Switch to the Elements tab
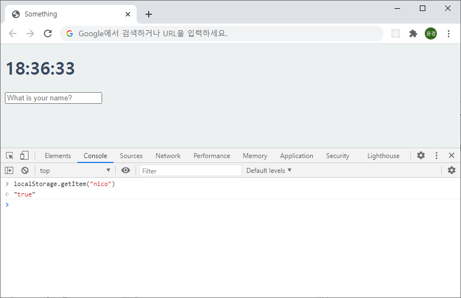The image size is (461, 298). [x=58, y=156]
